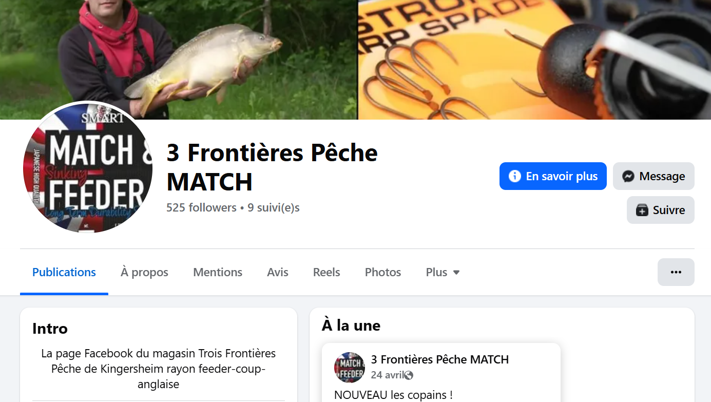The height and width of the screenshot is (402, 711).
Task: Go to the Avis tab
Action: pyautogui.click(x=278, y=272)
